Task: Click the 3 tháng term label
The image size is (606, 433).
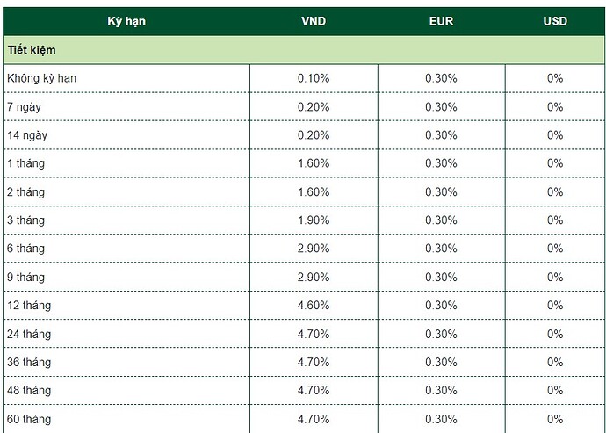Action: (x=26, y=220)
